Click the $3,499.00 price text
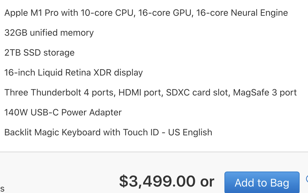The width and height of the screenshot is (308, 193). tap(157, 181)
